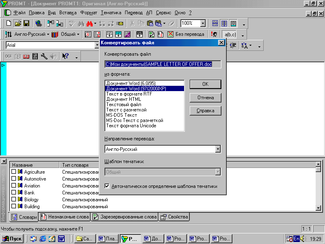Viewport: 325px width, 244px height.
Task: Open the zoom 100% dropdown
Action: pyautogui.click(x=203, y=23)
